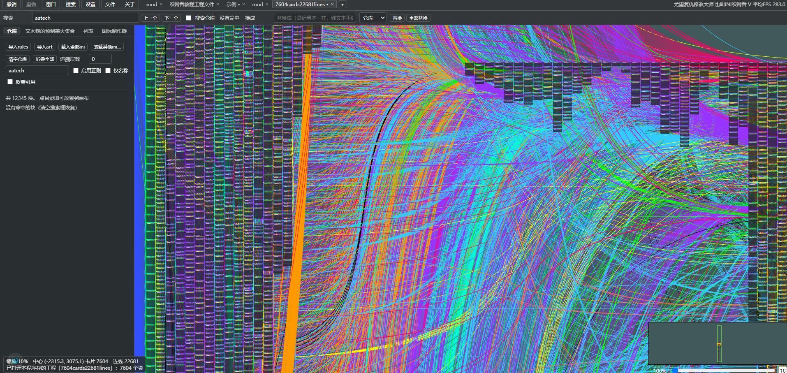The image size is (787, 373).
Task: Click the 全部替换 button
Action: click(x=418, y=18)
